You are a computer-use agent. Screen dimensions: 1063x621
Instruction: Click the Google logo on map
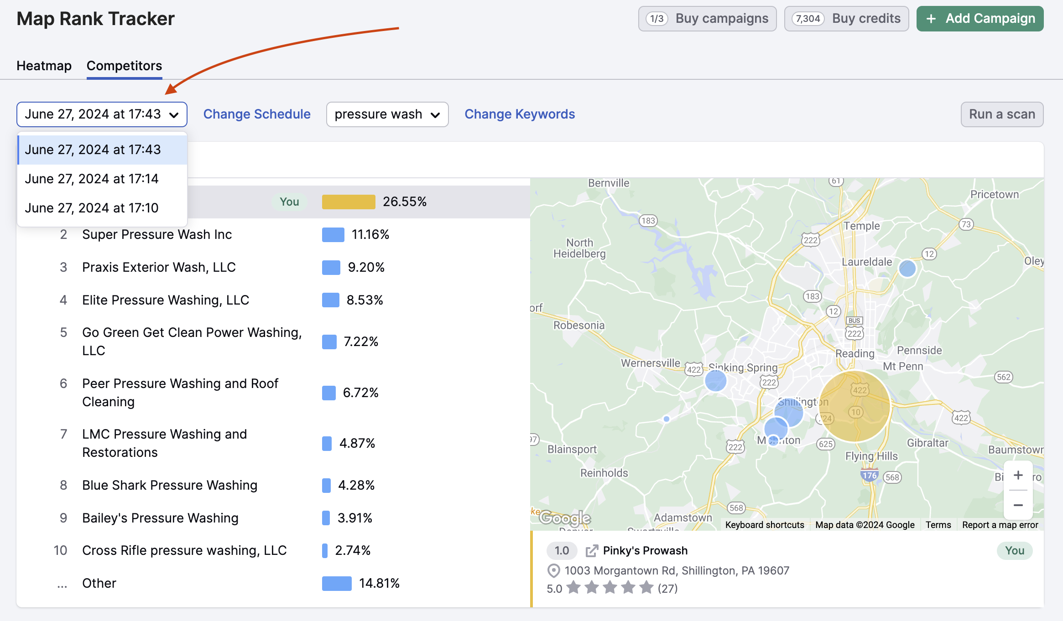[x=565, y=518]
